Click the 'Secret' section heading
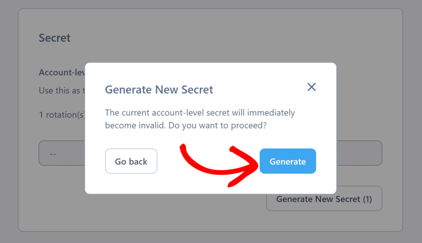422x243 pixels. tap(54, 37)
